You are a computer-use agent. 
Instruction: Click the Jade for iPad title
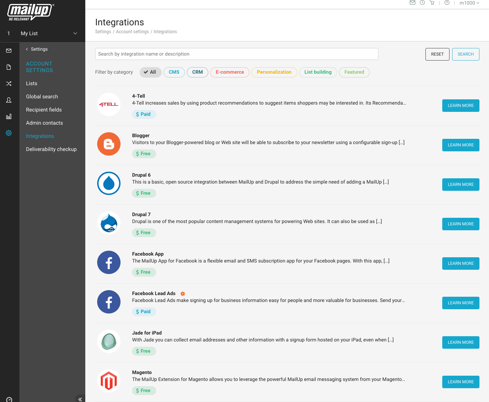click(147, 333)
